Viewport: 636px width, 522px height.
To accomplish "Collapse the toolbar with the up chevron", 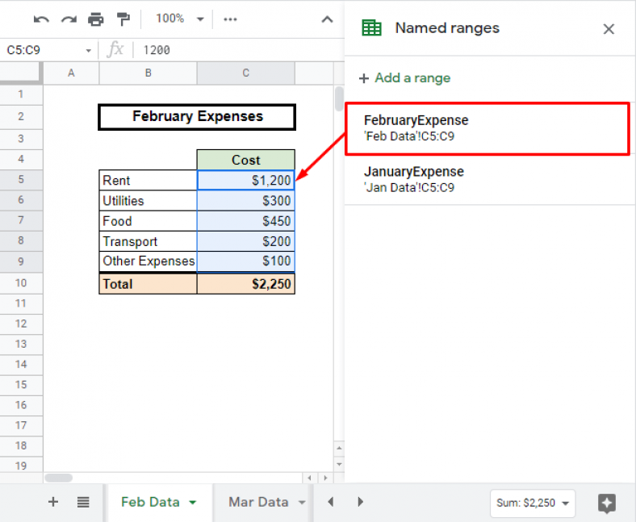I will [x=327, y=19].
